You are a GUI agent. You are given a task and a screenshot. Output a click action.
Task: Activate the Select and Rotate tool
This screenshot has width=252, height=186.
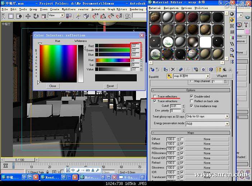click(x=36, y=16)
